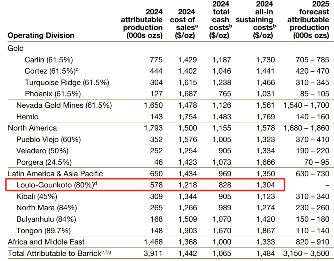Select the "2024 all-in sustaining costs" header
This screenshot has height=261, width=334.
point(256,20)
